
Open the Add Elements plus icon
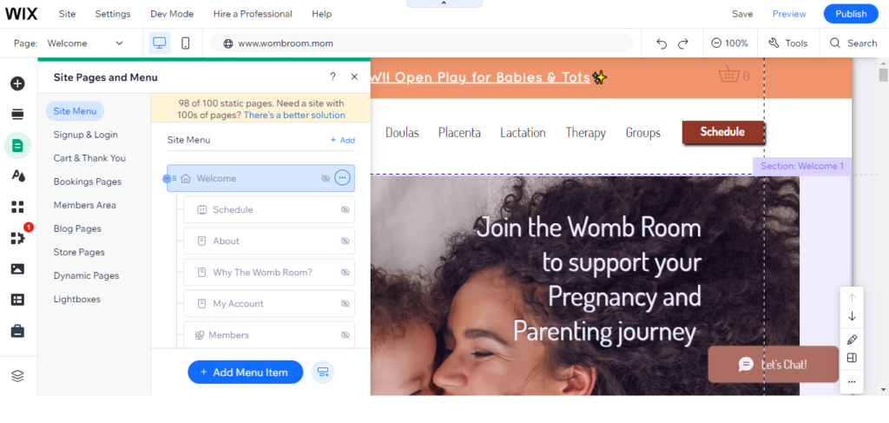coord(17,83)
